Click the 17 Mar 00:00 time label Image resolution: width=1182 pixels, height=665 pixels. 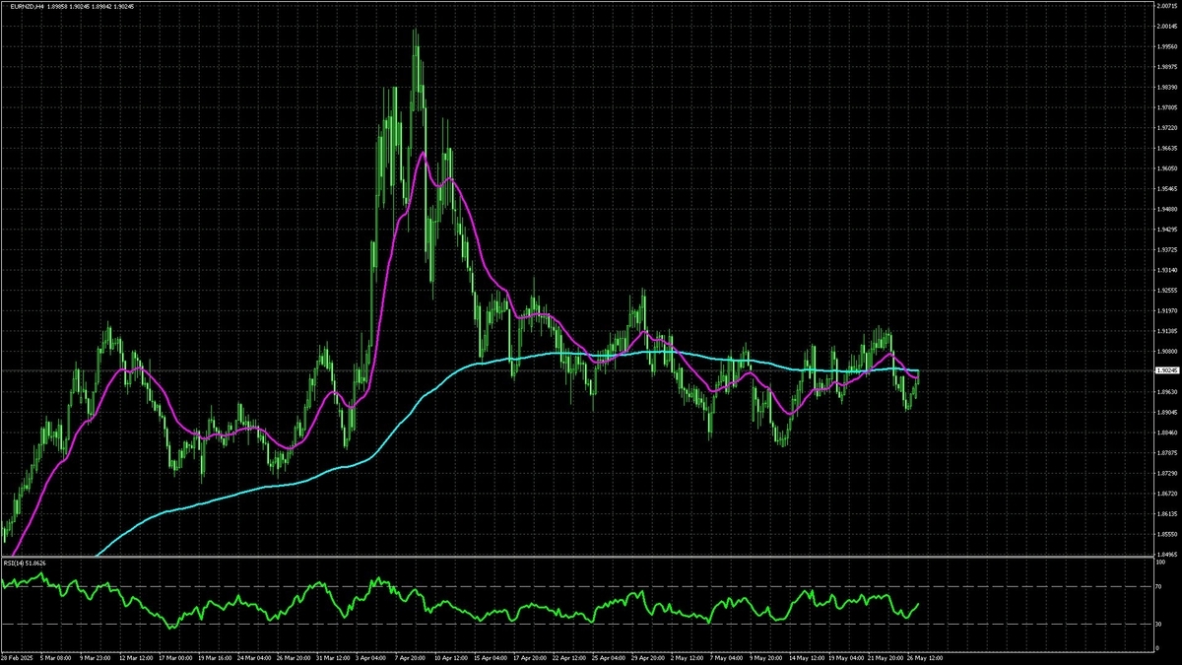click(173, 656)
